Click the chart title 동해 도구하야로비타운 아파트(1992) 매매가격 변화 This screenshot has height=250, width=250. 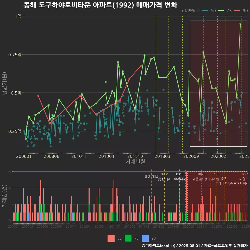click(x=100, y=5)
